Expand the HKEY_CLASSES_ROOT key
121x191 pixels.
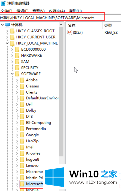(7, 31)
